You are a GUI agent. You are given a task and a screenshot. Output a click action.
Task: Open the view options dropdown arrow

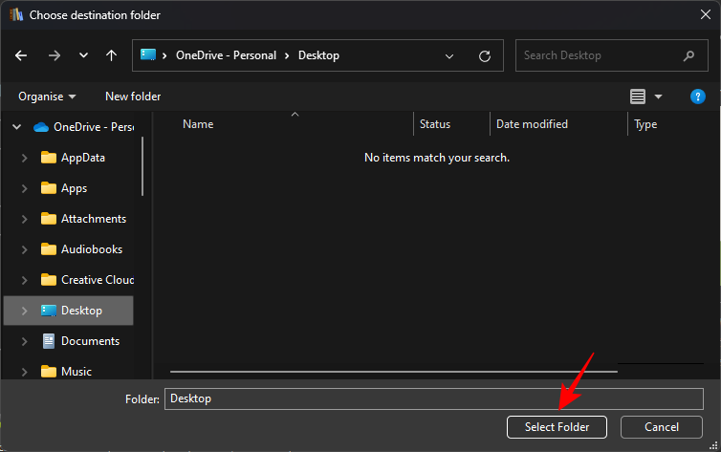658,97
